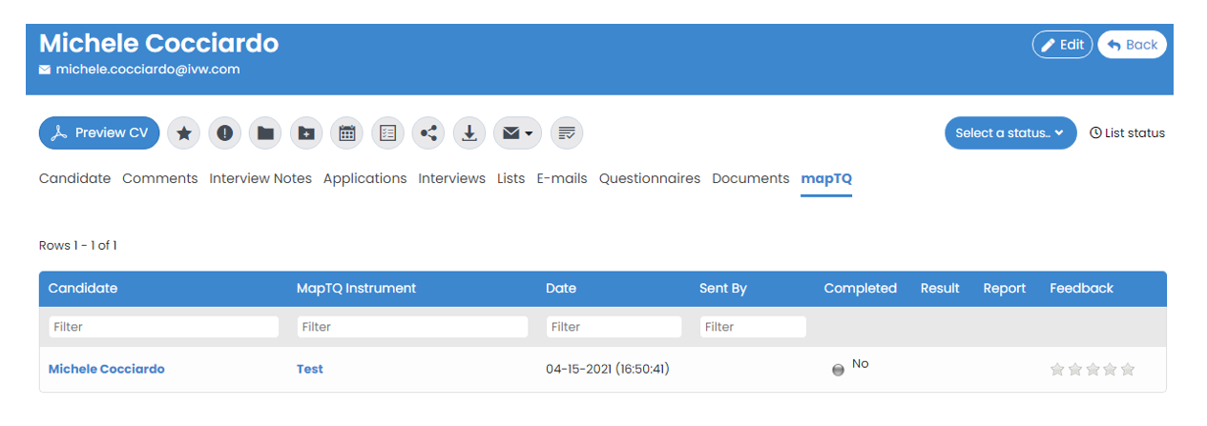Switch to the Interview Notes tab
1207x426 pixels.
pyautogui.click(x=260, y=178)
